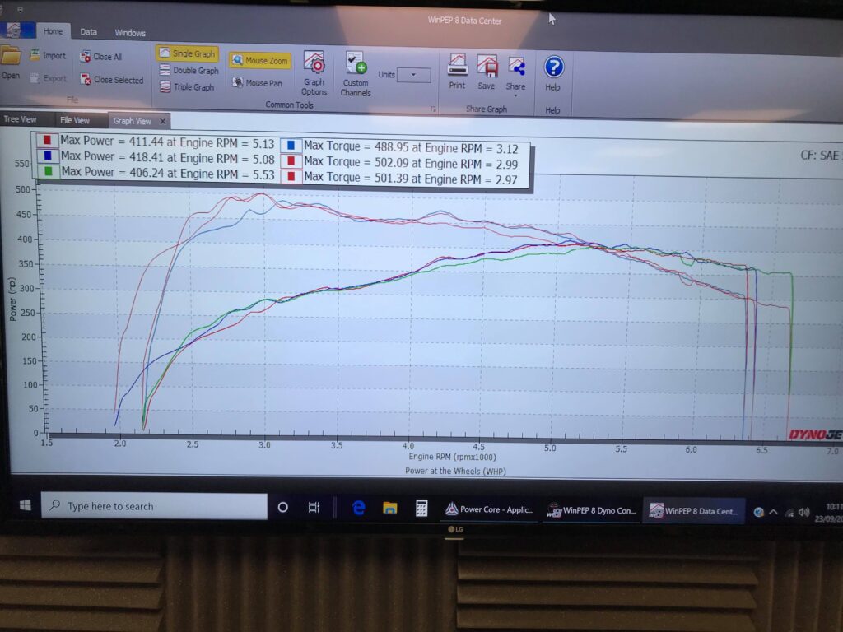Open the Units dropdown

(x=414, y=75)
